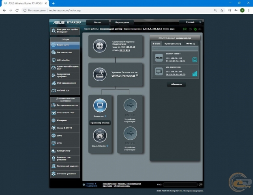Click the Reboot (Перезагрузка) button
The image size is (253, 195).
[122, 22]
